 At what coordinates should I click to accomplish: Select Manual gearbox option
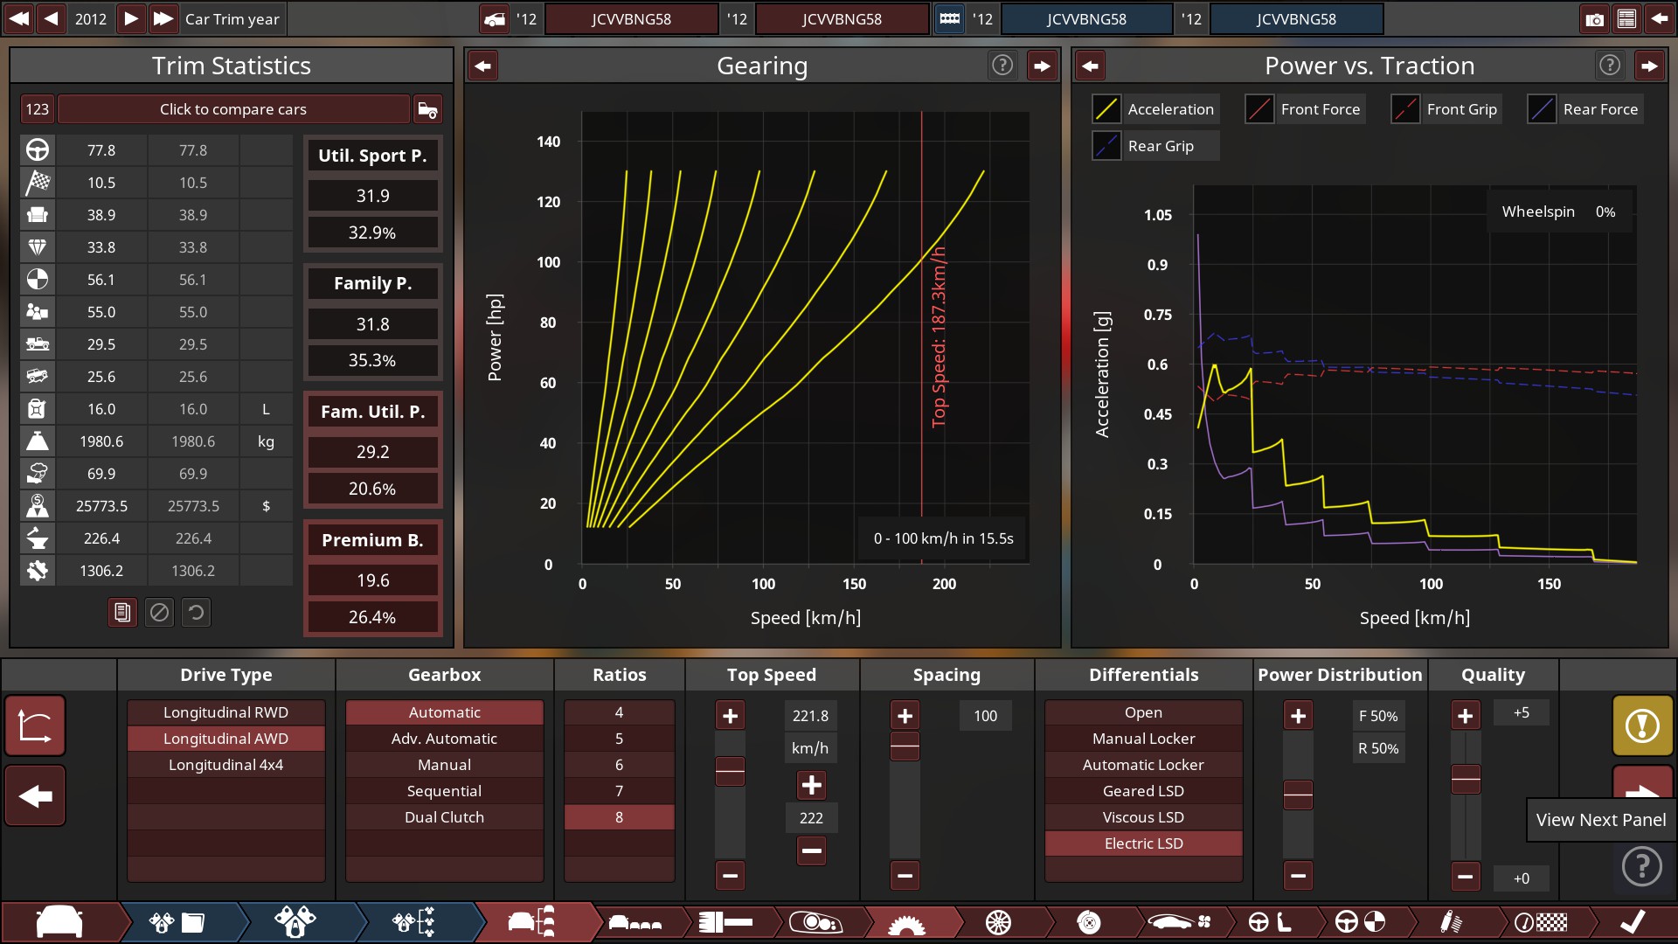tap(445, 765)
